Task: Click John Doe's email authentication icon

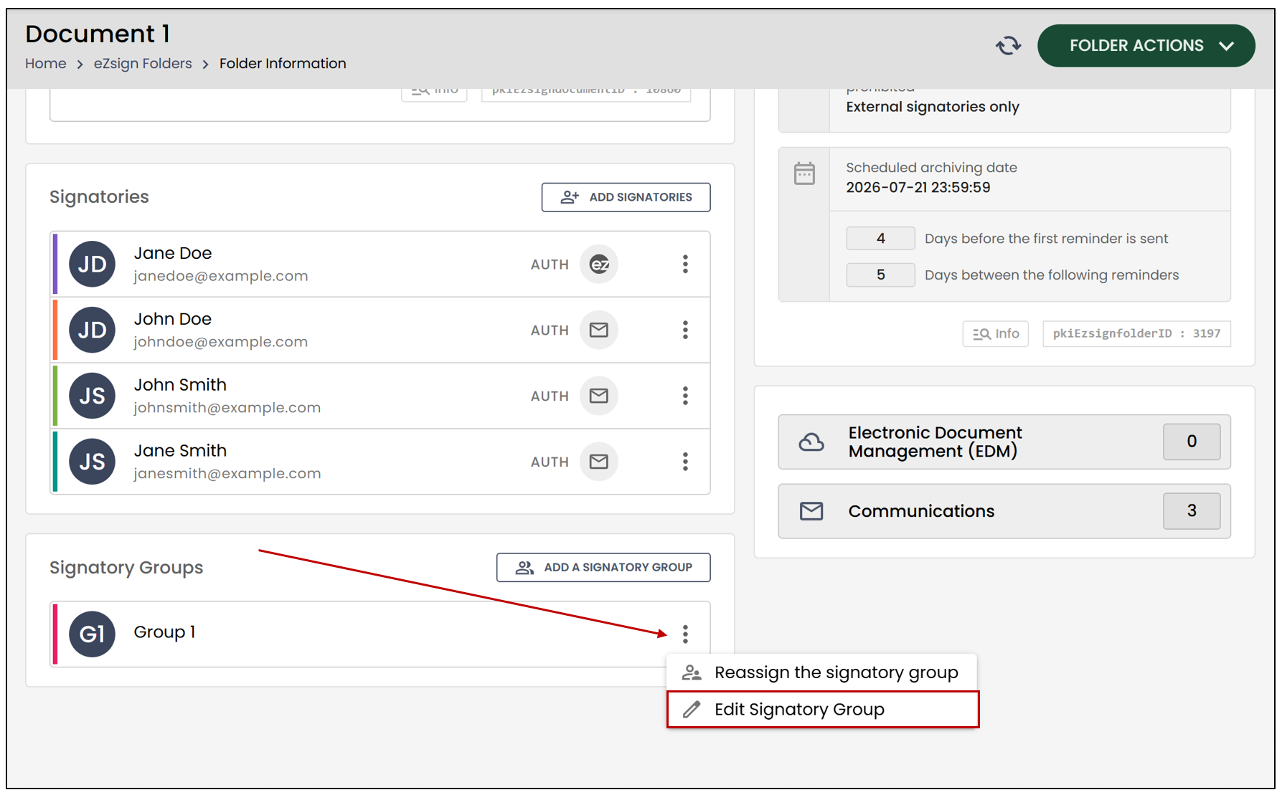Action: [599, 330]
